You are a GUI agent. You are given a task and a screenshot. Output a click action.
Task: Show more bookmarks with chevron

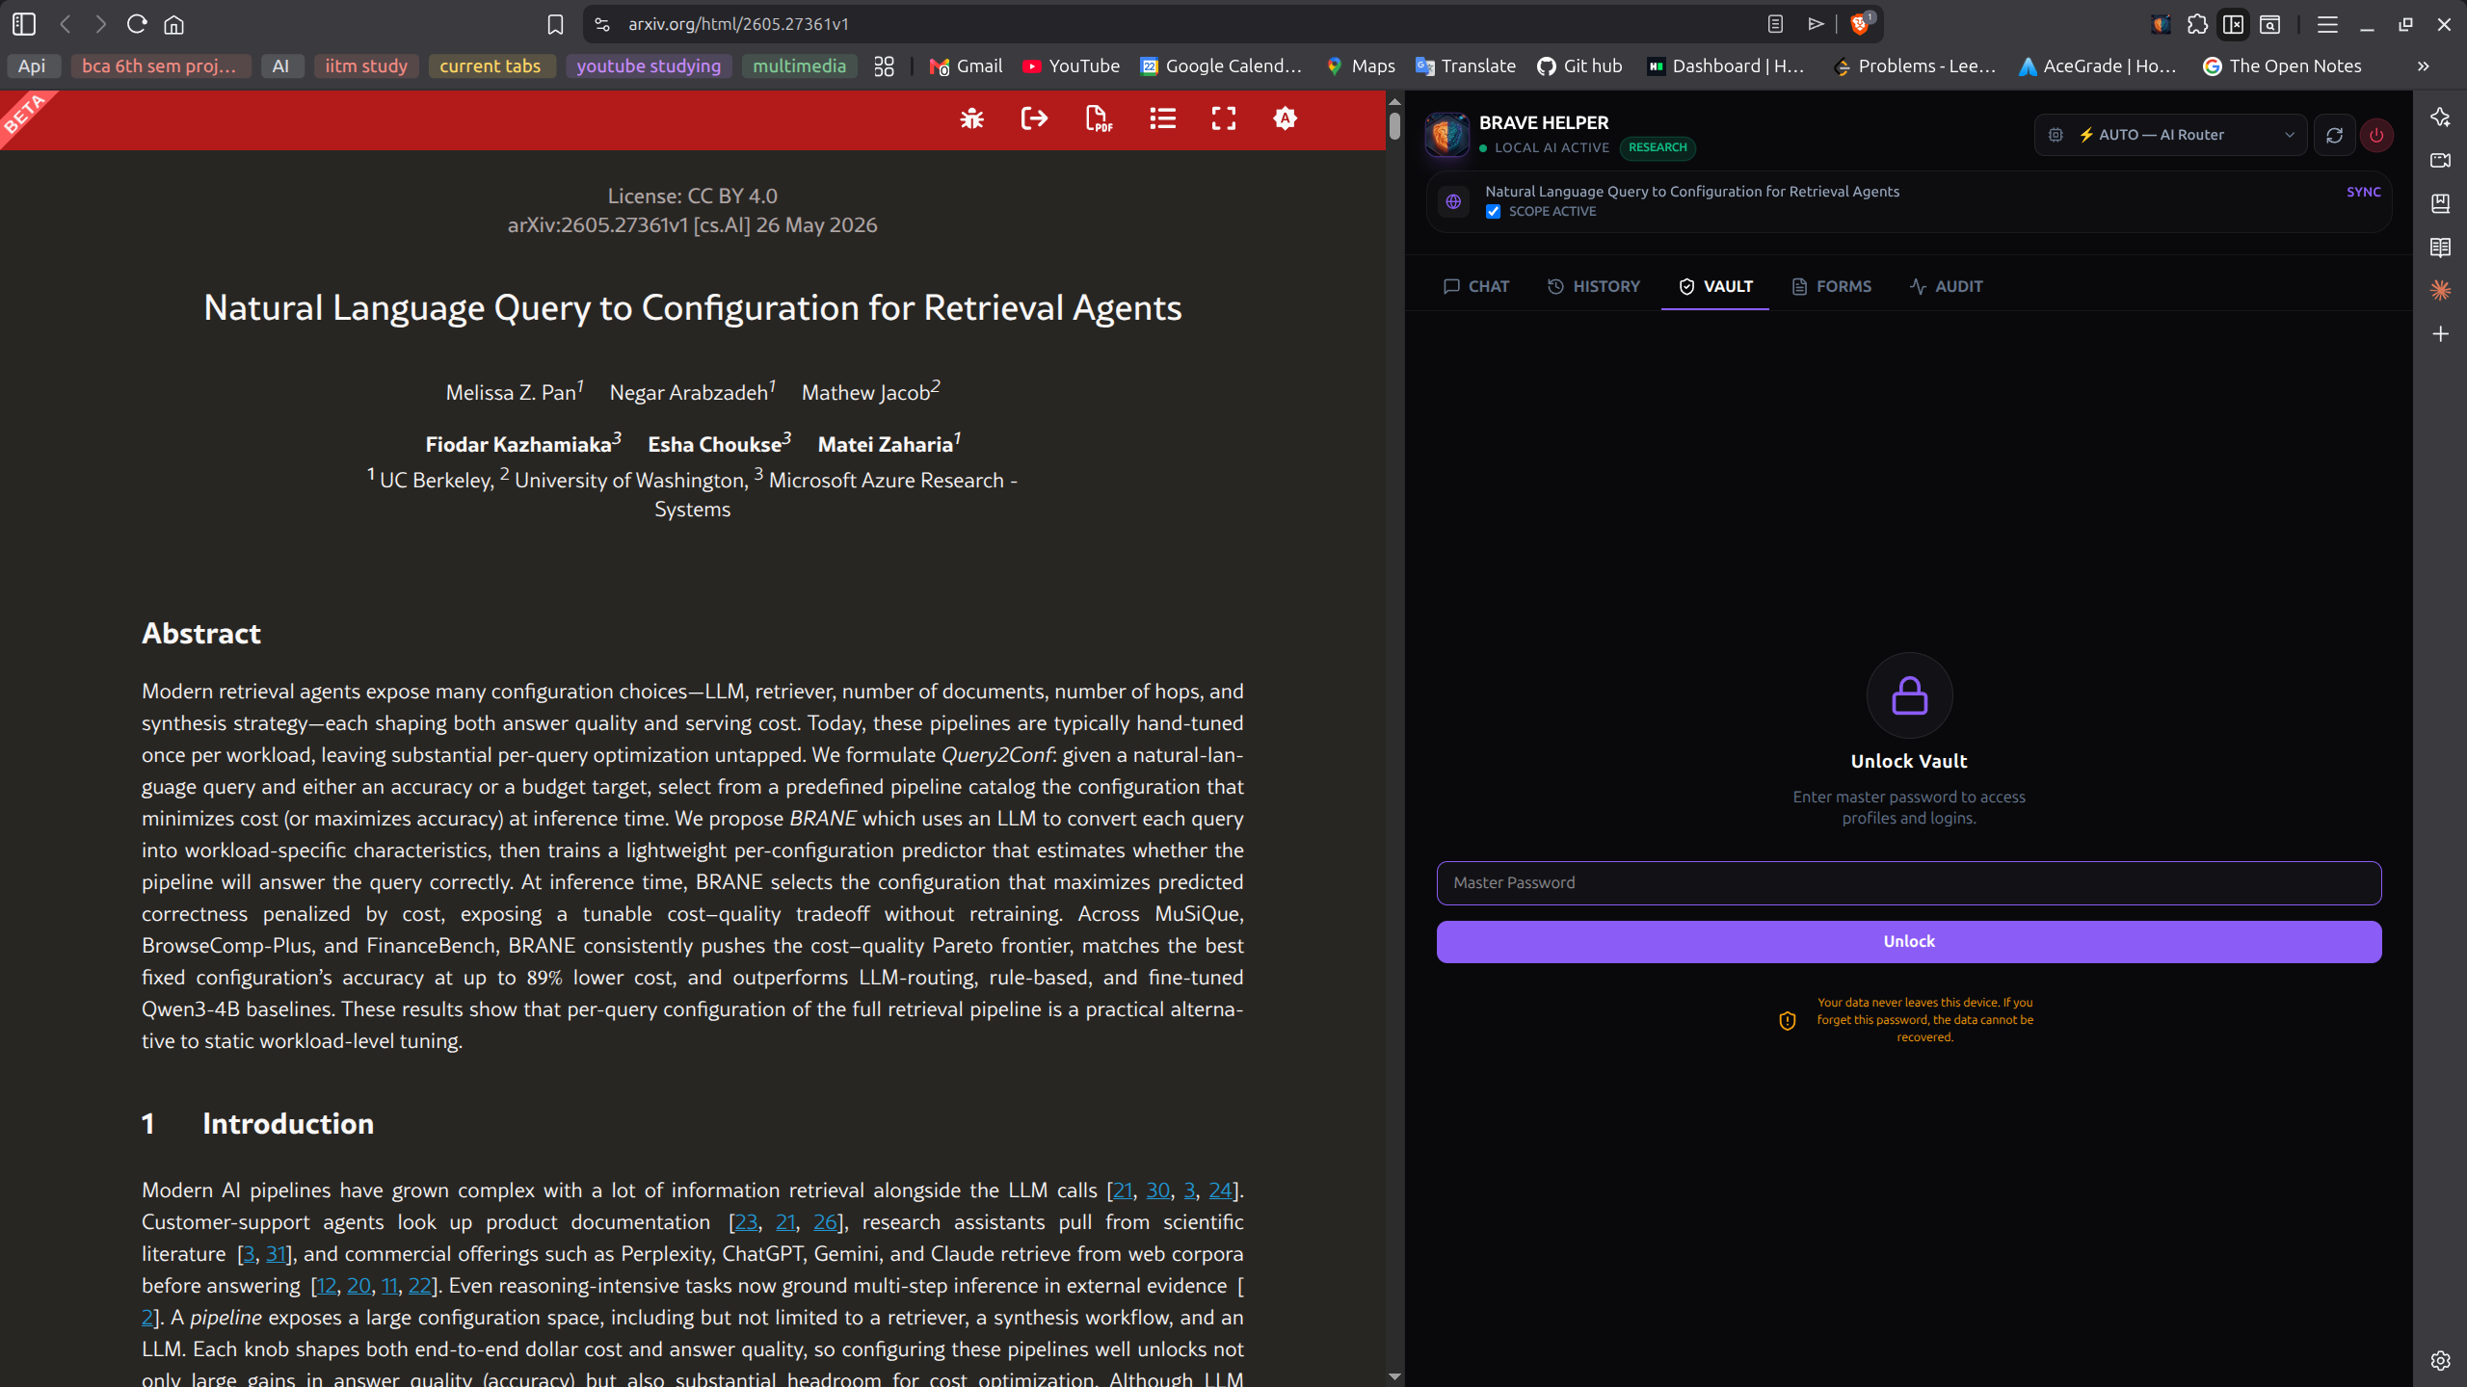2423,66
